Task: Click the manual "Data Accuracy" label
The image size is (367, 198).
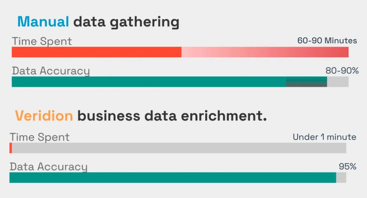Action: point(51,71)
